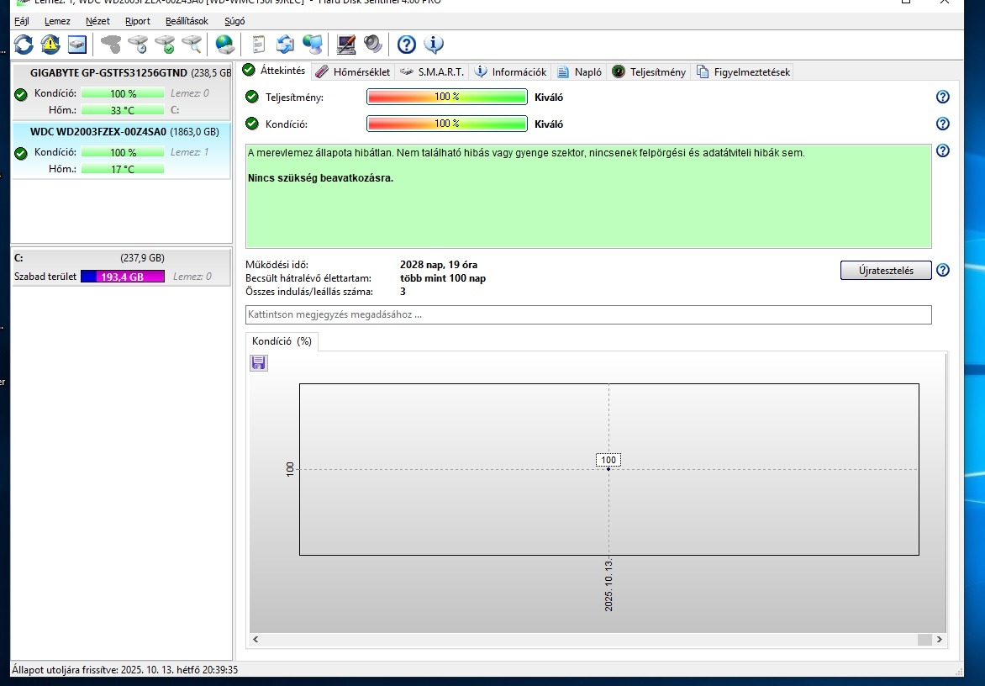
Task: Open the Lemez menu
Action: pos(57,21)
